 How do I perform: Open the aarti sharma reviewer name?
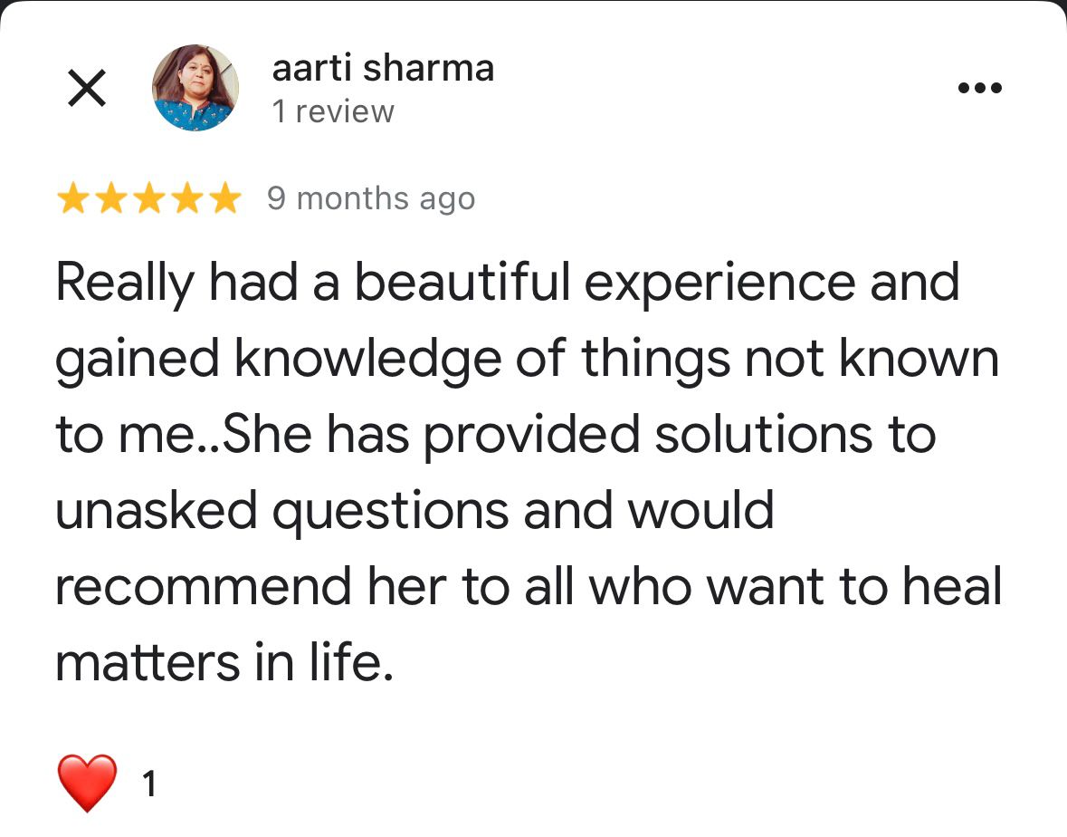[383, 68]
